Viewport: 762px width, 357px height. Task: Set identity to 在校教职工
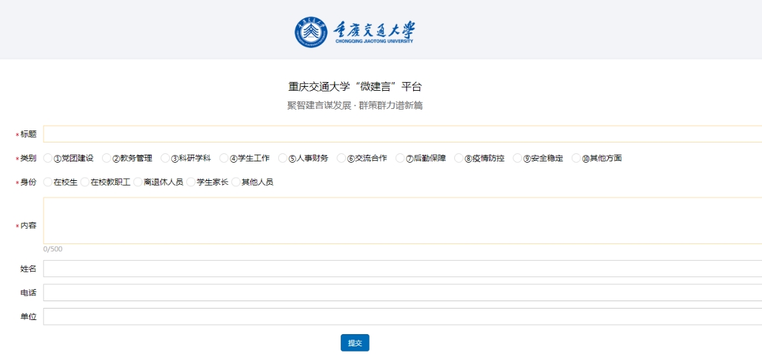point(85,182)
